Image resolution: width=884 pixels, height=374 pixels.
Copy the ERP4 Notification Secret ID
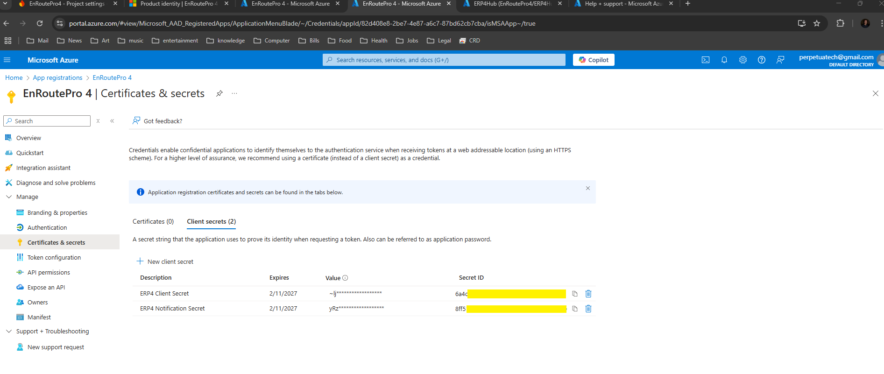click(575, 309)
